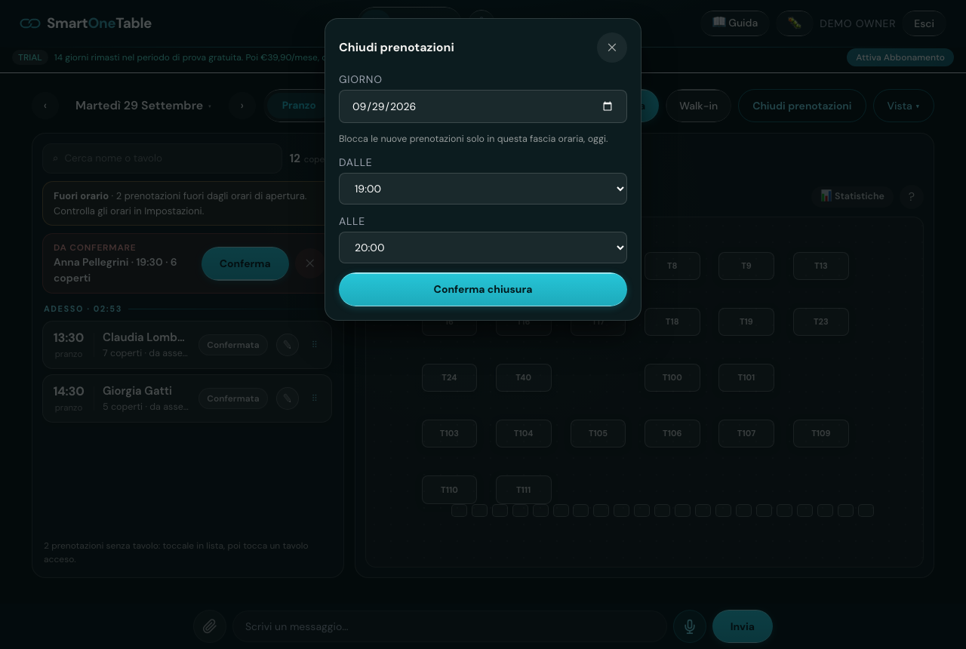The image size is (966, 649).
Task: Open the Dalle start time dropdown
Action: [483, 189]
